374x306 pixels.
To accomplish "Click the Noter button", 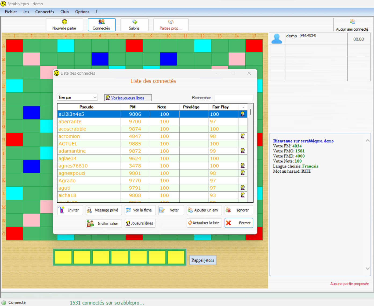I will [x=171, y=210].
